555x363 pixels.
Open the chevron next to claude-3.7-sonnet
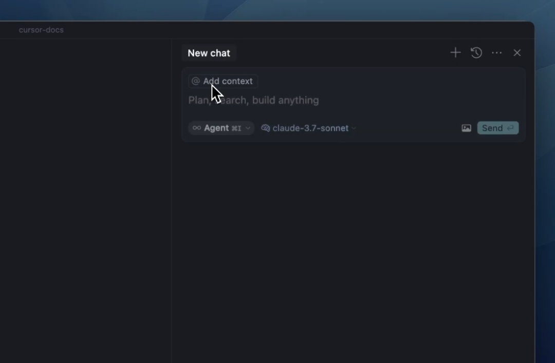coord(353,128)
